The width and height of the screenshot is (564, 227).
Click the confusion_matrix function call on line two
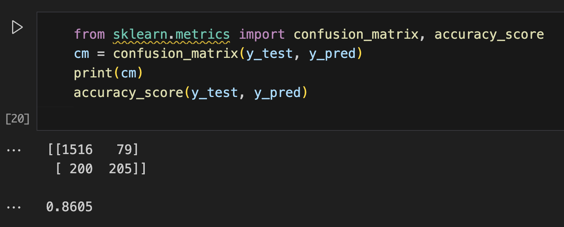175,54
